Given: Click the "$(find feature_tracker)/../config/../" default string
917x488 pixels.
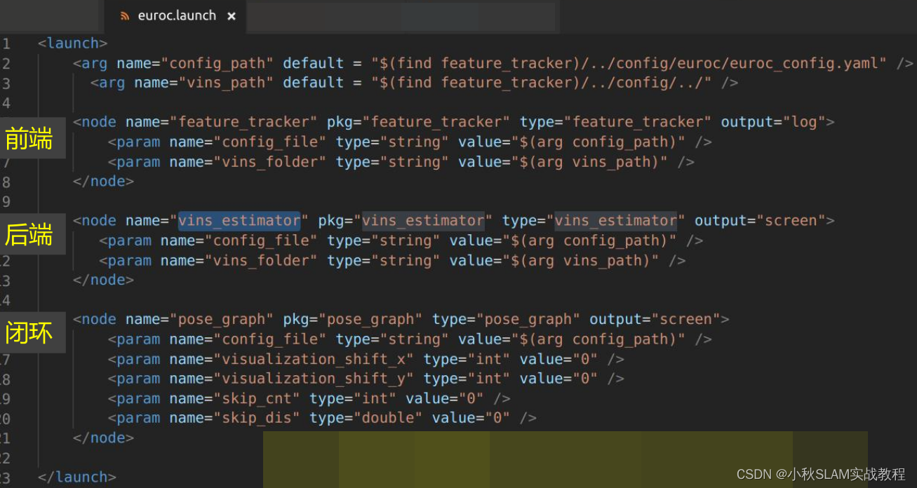Looking at the screenshot, I should pyautogui.click(x=542, y=83).
